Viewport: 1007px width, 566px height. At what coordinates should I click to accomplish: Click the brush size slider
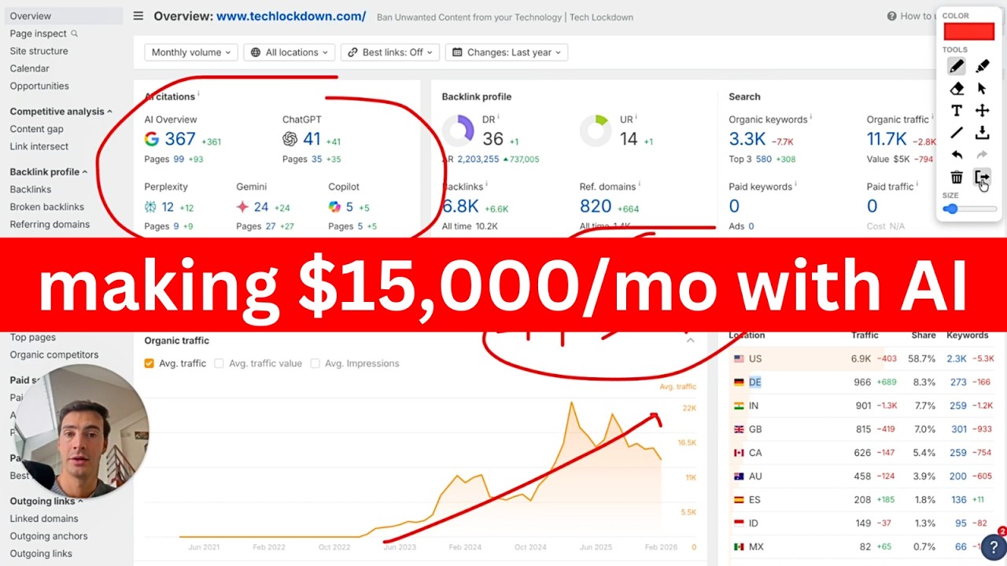(x=970, y=209)
